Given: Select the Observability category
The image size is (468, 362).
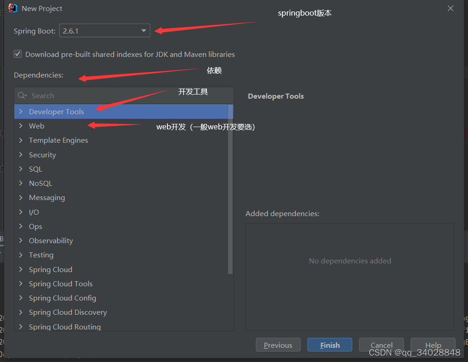Looking at the screenshot, I should click(x=51, y=240).
